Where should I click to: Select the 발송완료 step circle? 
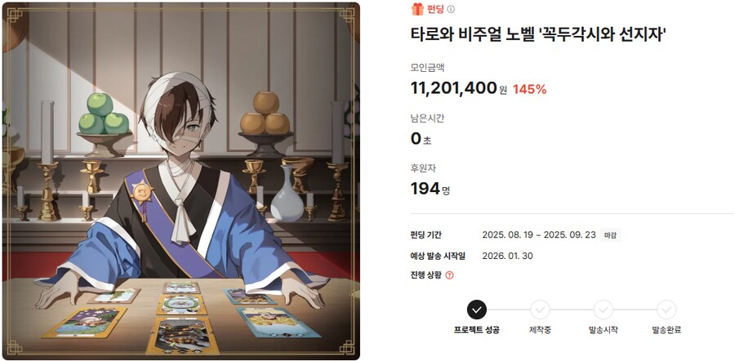coord(666,310)
